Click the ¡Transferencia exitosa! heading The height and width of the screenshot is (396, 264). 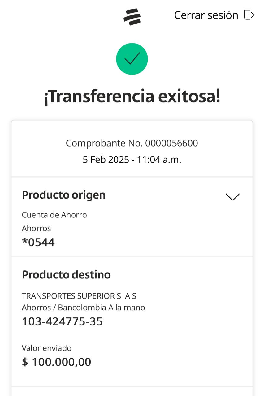(x=132, y=96)
